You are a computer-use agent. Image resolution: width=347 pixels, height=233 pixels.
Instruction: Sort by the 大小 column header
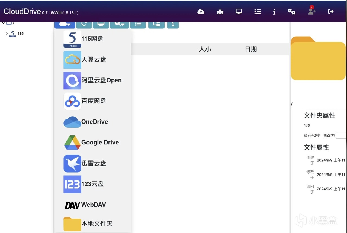click(205, 49)
